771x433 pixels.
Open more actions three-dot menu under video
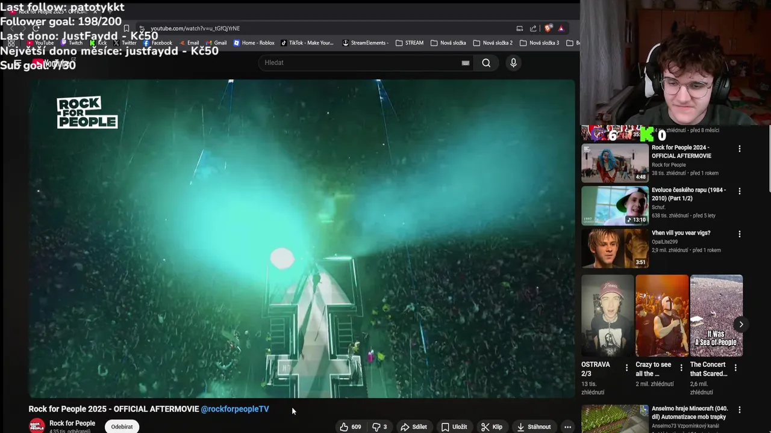pos(567,427)
